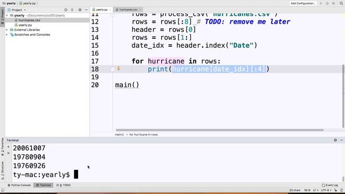345x194 pixels.
Task: Click line number 15 in the gutter
Action: click(95, 45)
